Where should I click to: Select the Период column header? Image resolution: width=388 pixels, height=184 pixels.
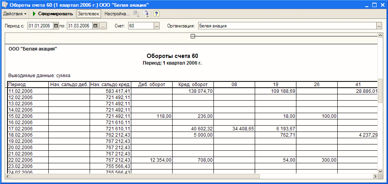[28, 85]
